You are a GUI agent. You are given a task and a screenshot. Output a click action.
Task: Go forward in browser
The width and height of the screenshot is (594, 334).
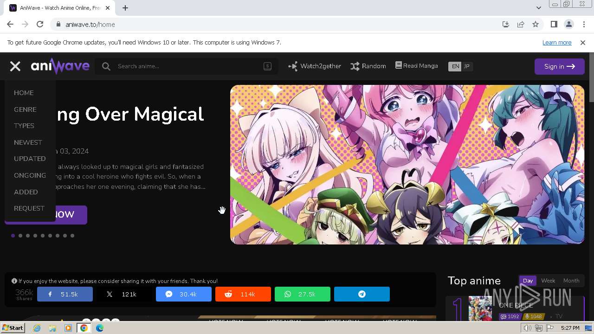[x=25, y=25]
